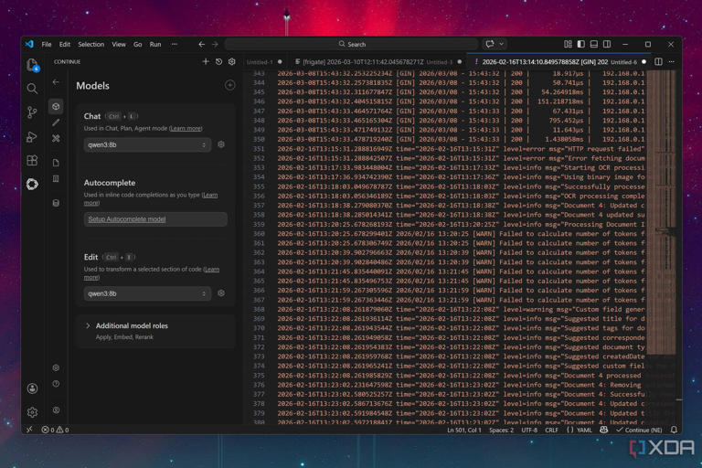Open the Manage gear in activity bar
The height and width of the screenshot is (468, 702).
pyautogui.click(x=32, y=412)
